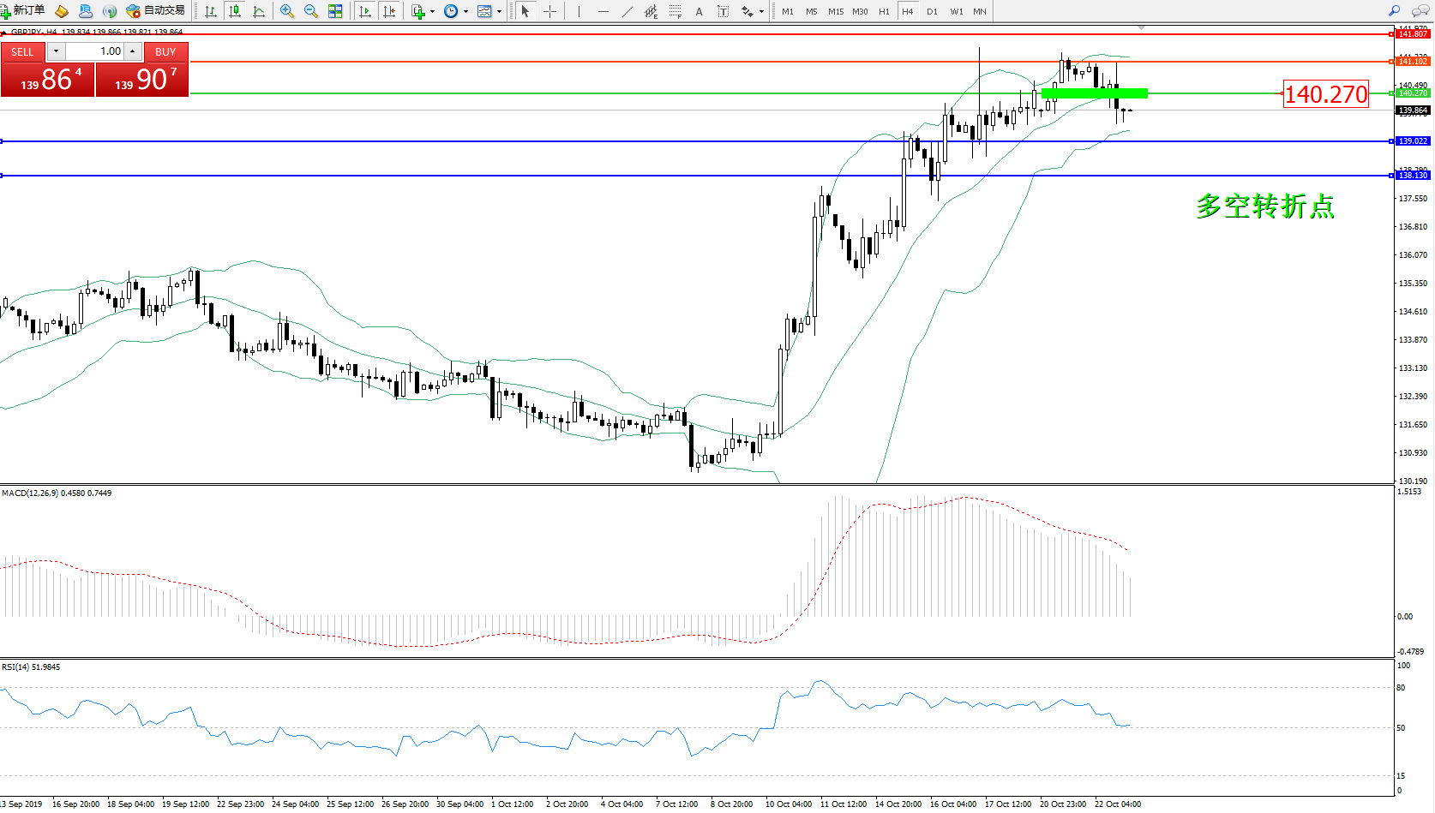The height and width of the screenshot is (813, 1435).
Task: Open the chart templates dropdown
Action: pos(499,11)
